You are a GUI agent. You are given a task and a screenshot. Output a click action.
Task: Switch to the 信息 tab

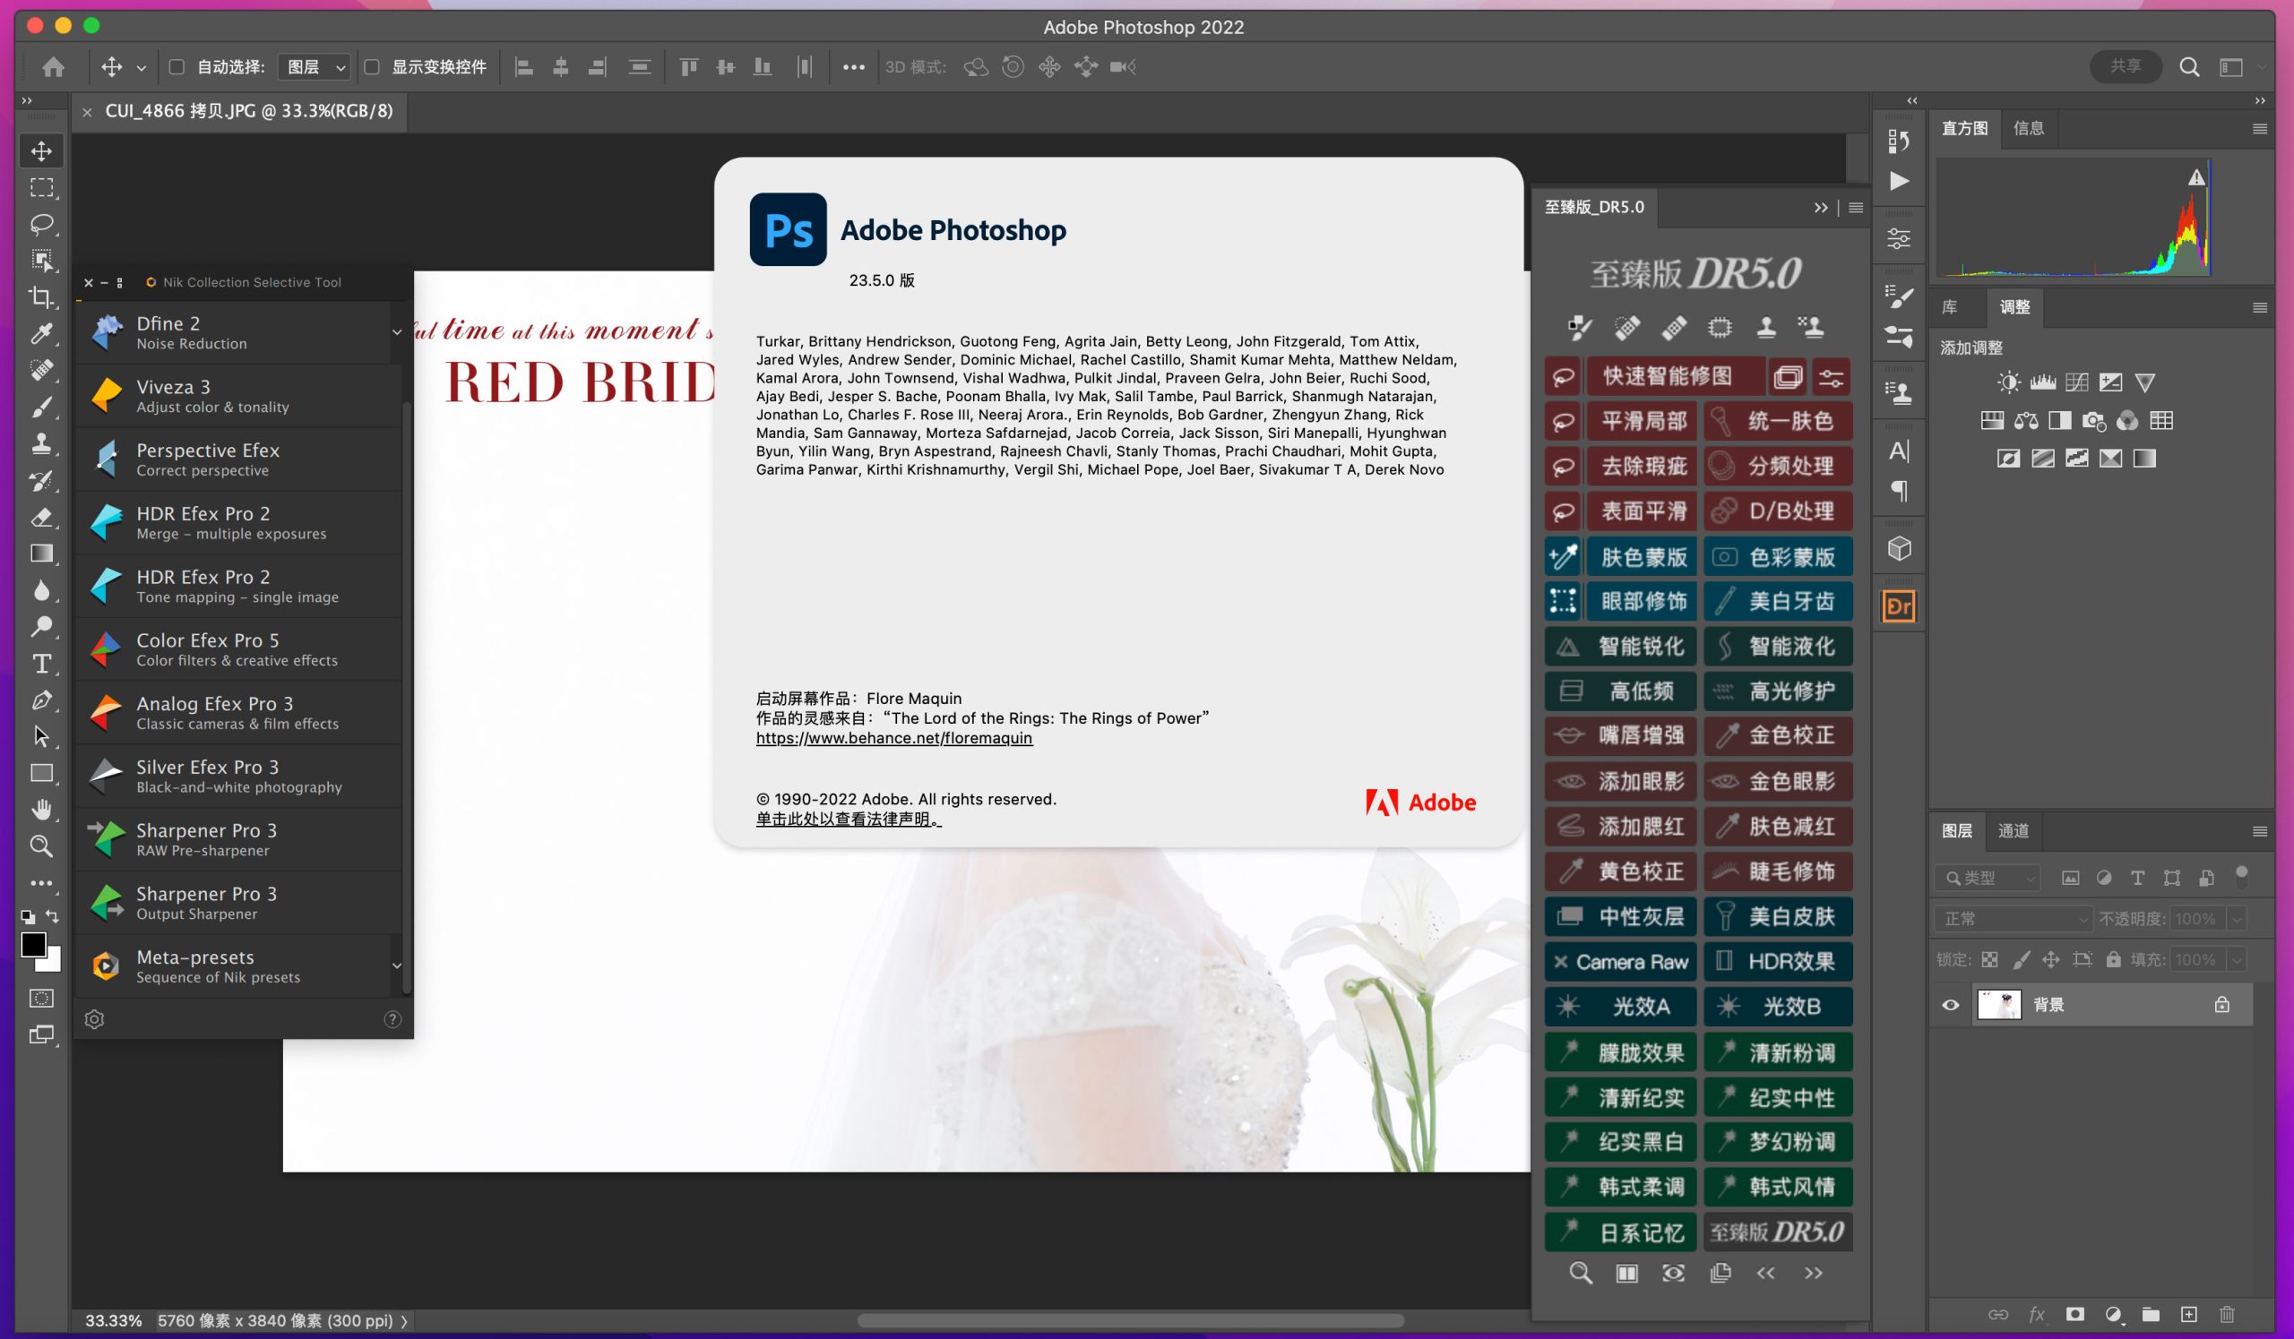click(x=2027, y=128)
